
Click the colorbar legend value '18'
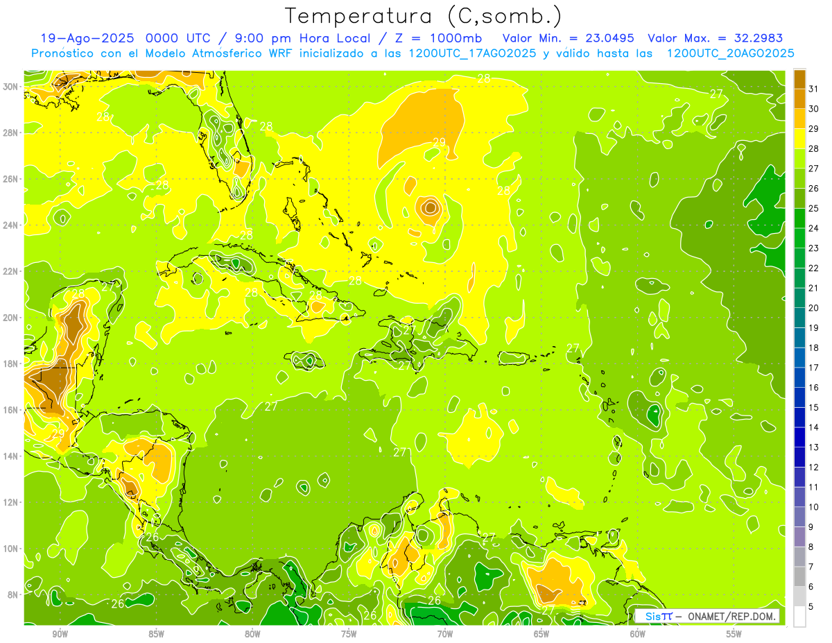pyautogui.click(x=815, y=348)
